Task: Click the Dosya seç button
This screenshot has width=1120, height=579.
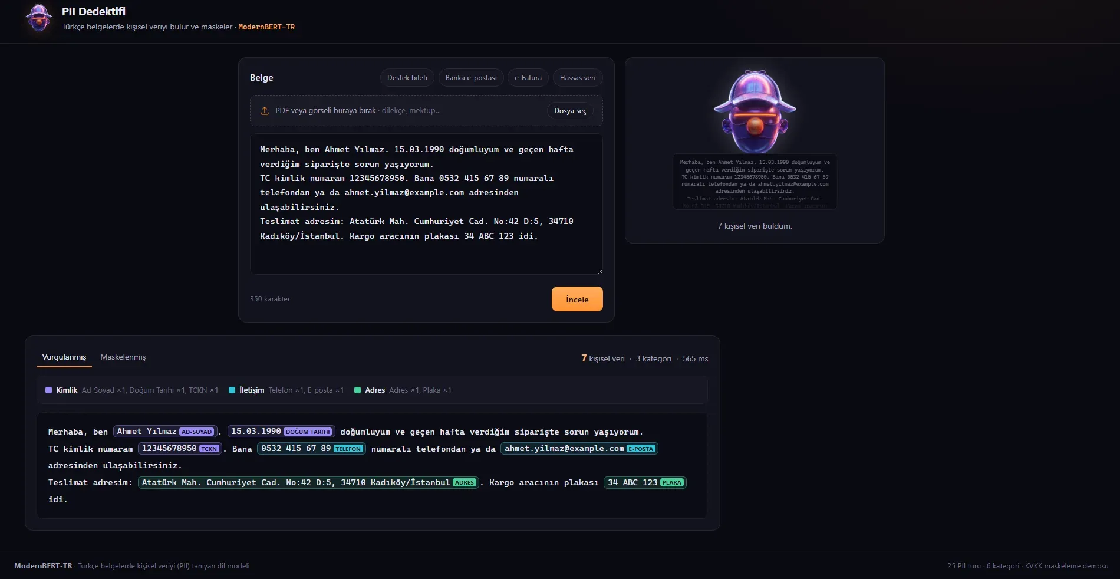Action: 570,111
